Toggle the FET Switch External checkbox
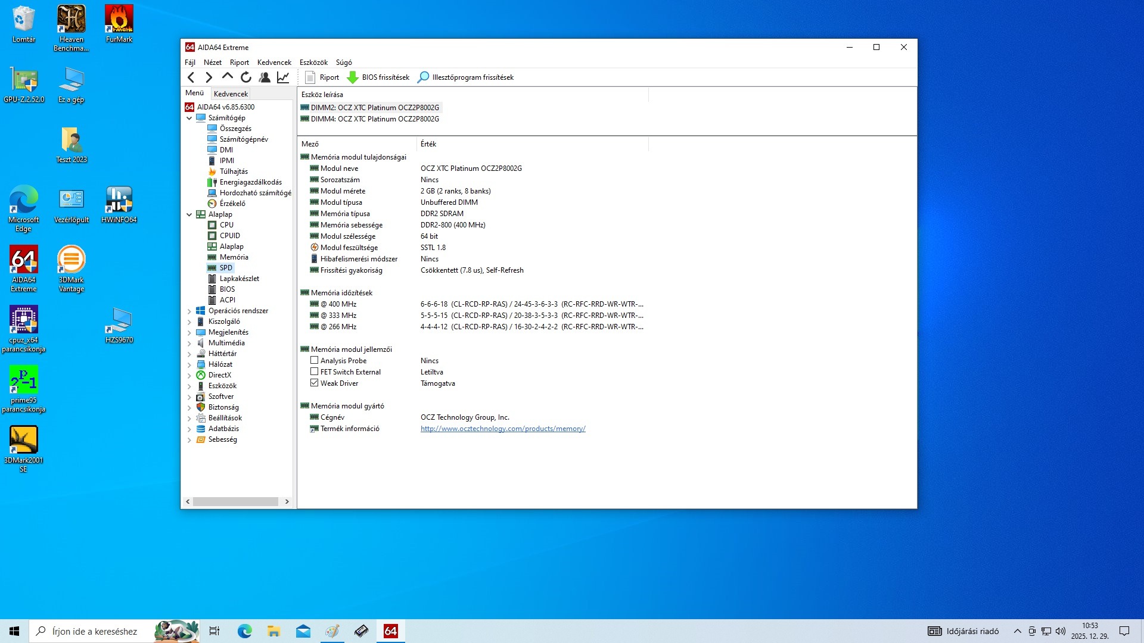1144x643 pixels. [x=314, y=372]
